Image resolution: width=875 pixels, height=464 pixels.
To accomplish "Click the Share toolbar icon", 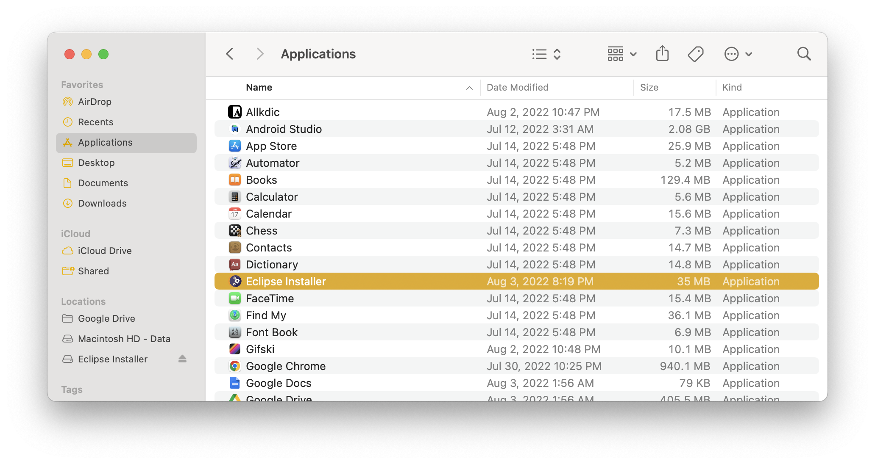I will click(x=662, y=54).
